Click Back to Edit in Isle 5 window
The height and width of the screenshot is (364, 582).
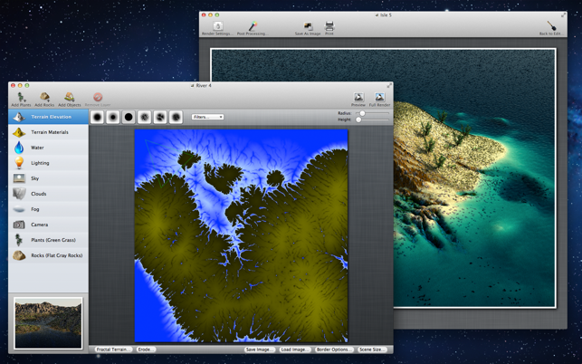tap(551, 28)
